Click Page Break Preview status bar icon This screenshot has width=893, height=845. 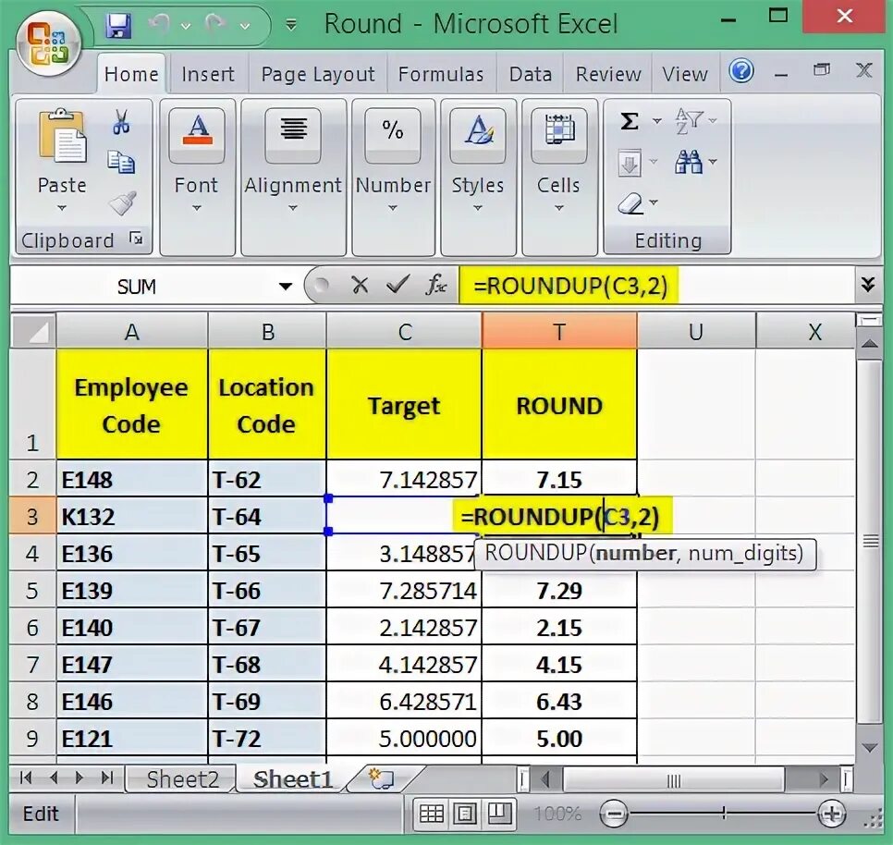pos(499,814)
